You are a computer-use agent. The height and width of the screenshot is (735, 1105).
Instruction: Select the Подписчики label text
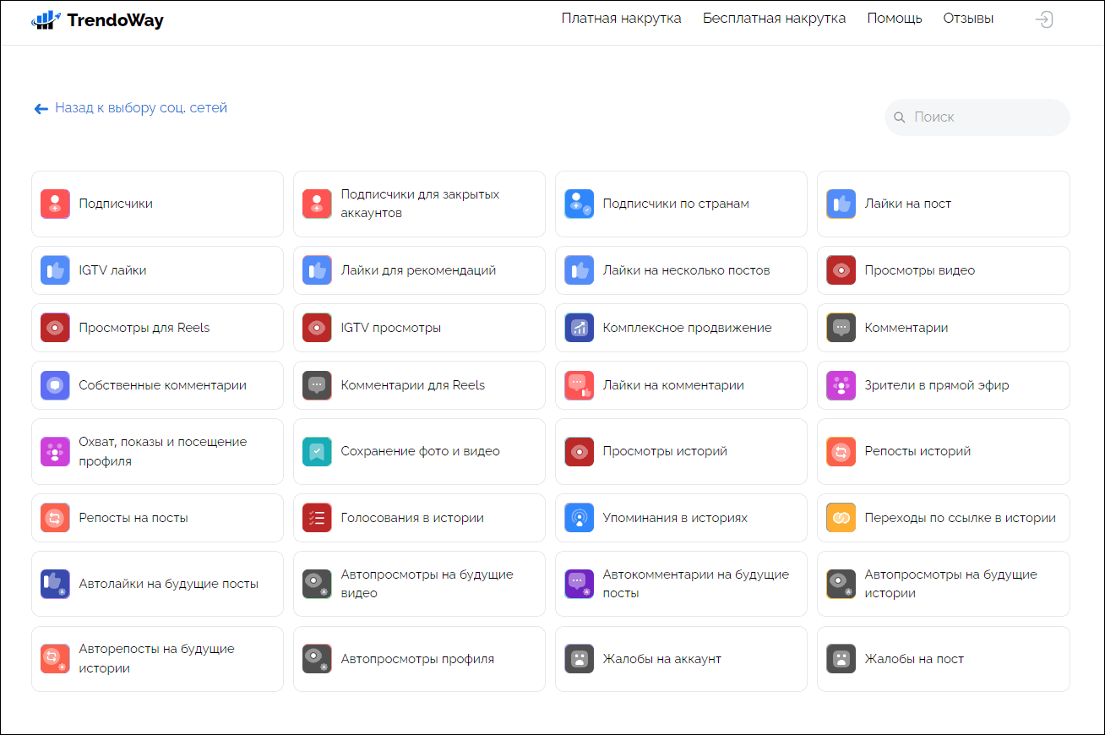coord(116,204)
